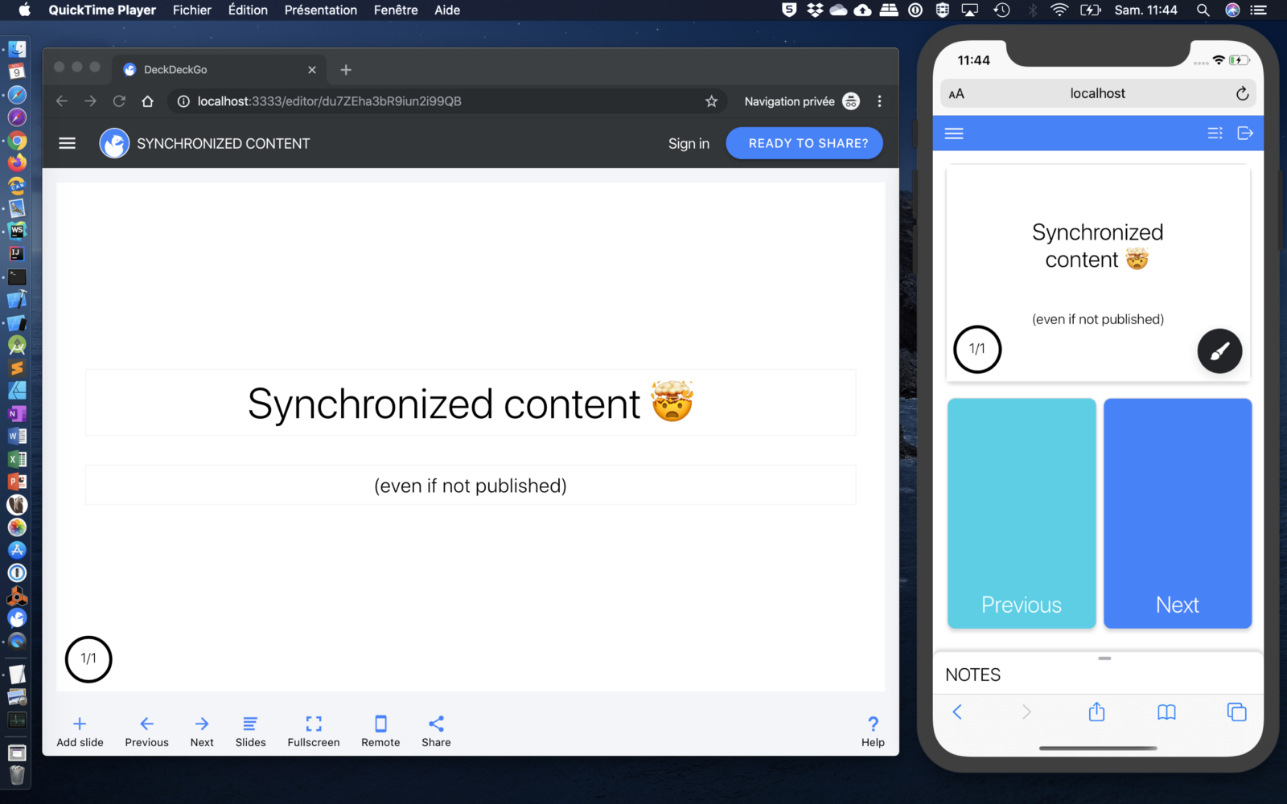Click the Sign in link
The width and height of the screenshot is (1287, 804).
(689, 143)
